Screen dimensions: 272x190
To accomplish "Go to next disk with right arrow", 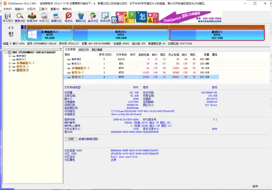I will [x=13, y=28].
